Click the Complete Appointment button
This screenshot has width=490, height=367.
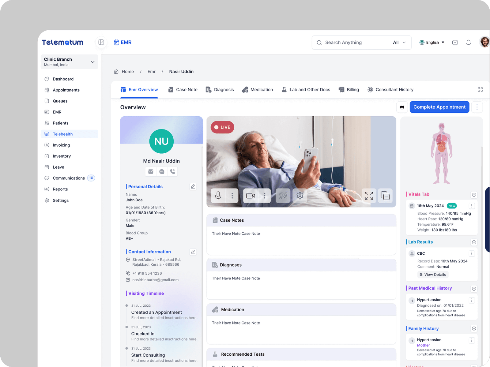(439, 107)
